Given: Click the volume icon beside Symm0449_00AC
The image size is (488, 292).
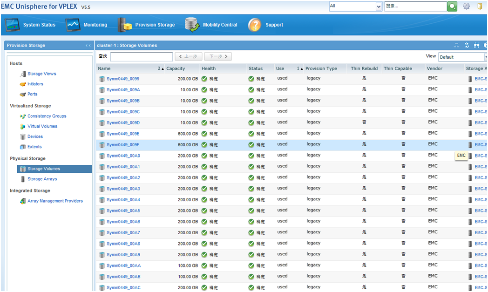Looking at the screenshot, I should [x=102, y=288].
